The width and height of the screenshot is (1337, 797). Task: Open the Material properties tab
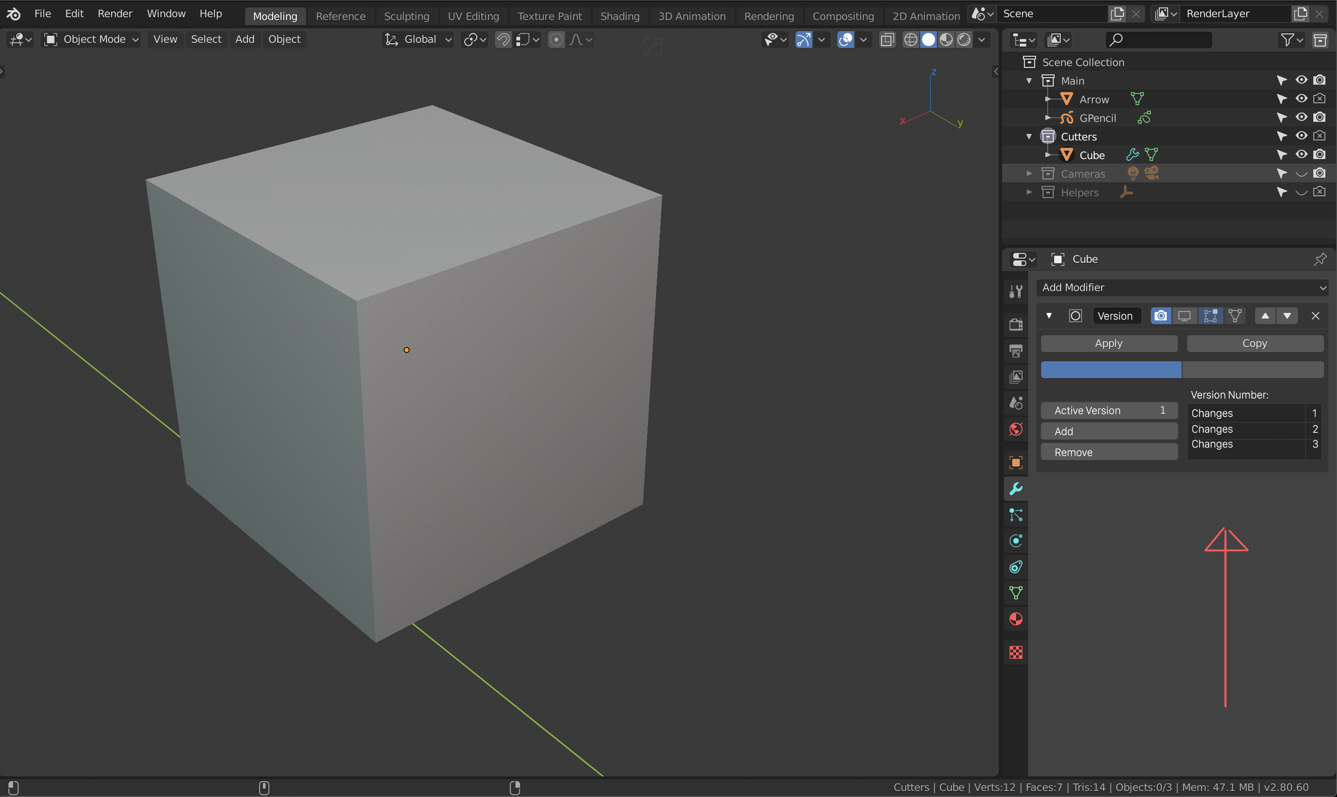[x=1015, y=619]
